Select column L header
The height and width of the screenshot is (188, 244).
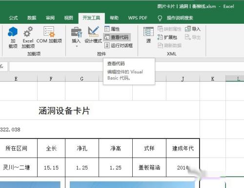[x=235, y=79]
